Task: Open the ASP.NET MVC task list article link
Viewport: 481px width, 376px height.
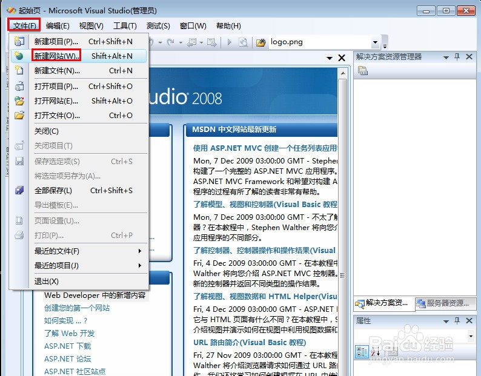Action: 265,148
